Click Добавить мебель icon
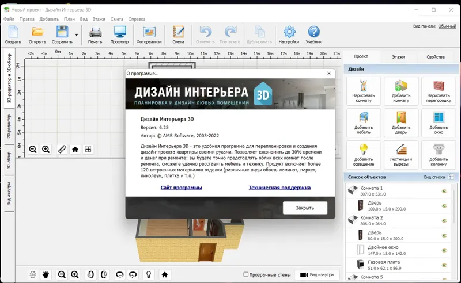The width and height of the screenshot is (461, 283). tap(364, 123)
